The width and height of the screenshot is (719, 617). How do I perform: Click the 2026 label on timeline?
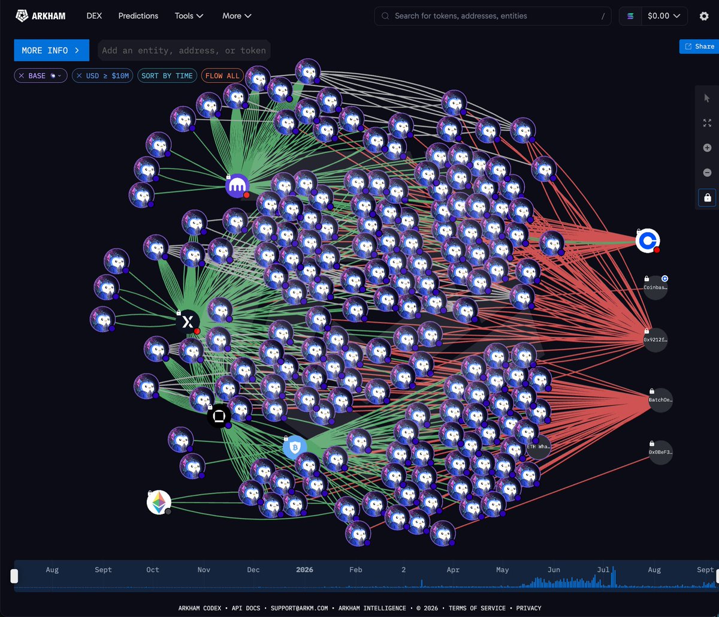click(x=304, y=570)
